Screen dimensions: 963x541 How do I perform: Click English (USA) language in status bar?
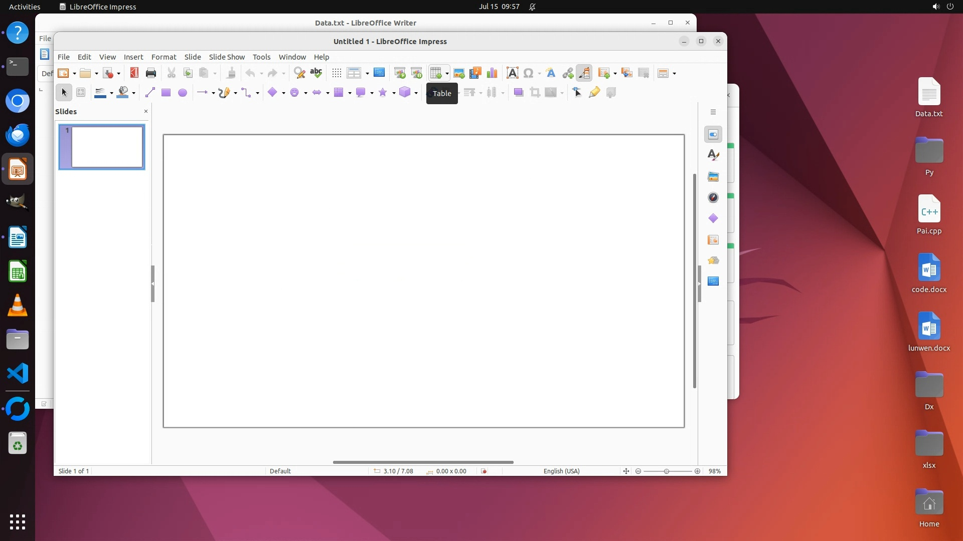561,471
